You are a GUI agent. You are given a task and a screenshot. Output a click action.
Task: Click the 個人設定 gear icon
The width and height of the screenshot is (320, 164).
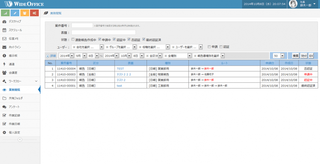click(4, 133)
